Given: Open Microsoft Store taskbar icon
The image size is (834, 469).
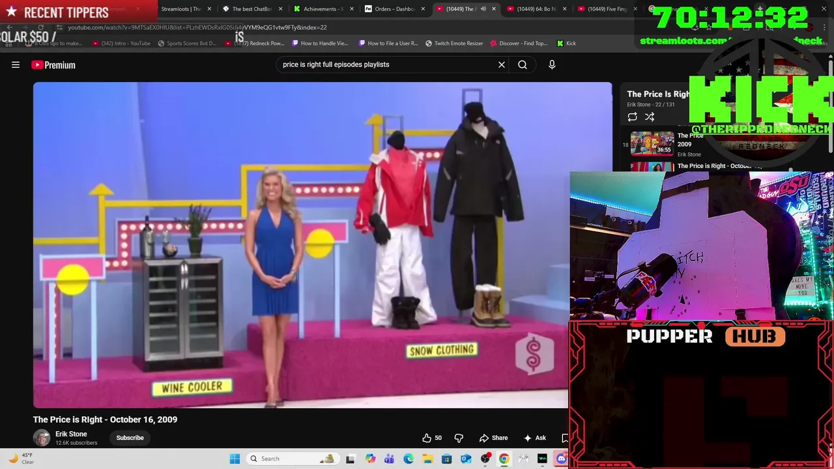Looking at the screenshot, I should [446, 459].
